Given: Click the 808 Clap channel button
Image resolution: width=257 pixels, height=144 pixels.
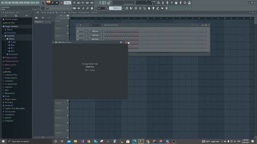Looking at the screenshot, I should (x=95, y=36).
